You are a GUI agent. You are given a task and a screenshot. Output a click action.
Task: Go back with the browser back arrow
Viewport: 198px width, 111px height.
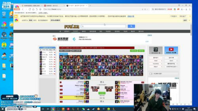[x=23, y=9]
